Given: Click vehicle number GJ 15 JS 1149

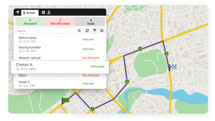Looking at the screenshot, I should coord(27,86).
